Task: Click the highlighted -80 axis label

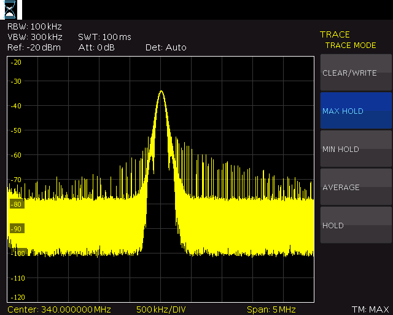Action: coord(17,204)
